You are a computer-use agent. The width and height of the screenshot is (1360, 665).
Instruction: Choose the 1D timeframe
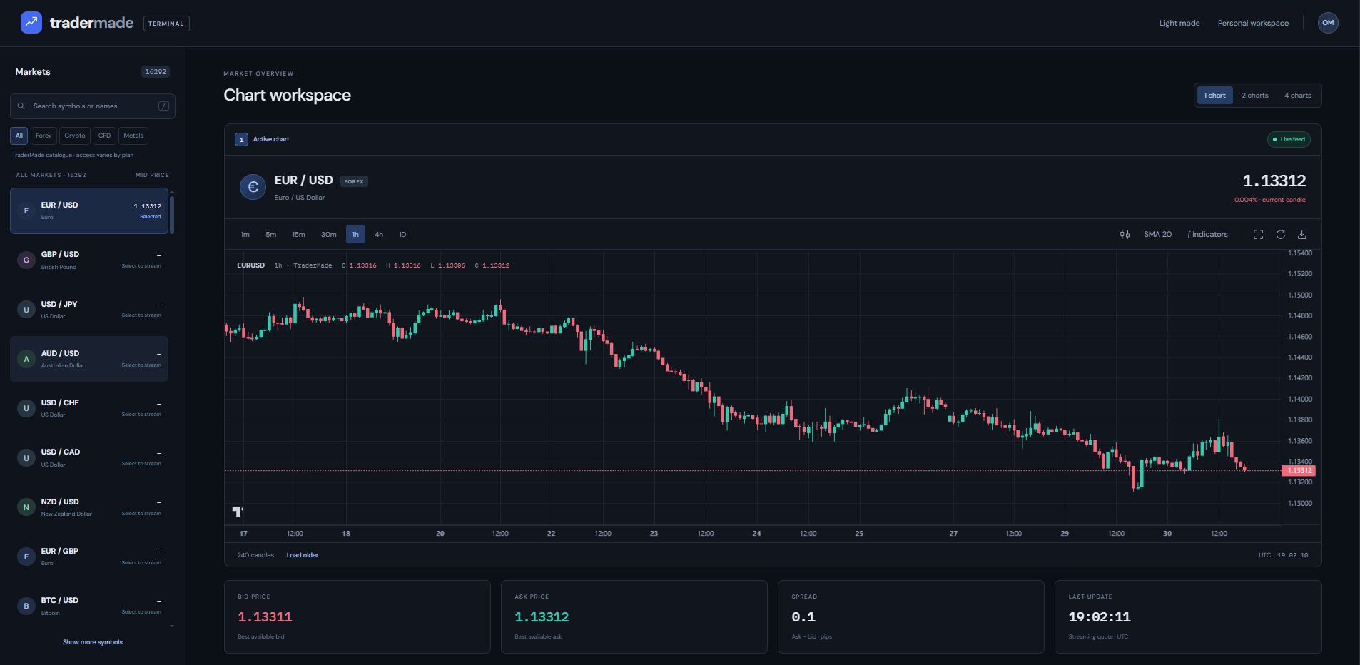coord(402,235)
